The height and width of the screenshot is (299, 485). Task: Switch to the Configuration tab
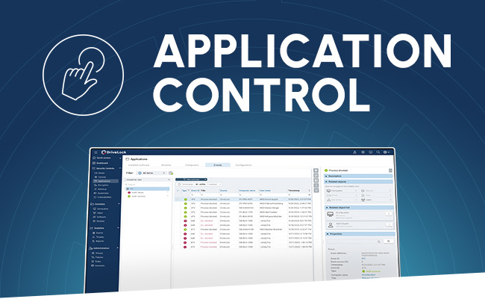243,165
